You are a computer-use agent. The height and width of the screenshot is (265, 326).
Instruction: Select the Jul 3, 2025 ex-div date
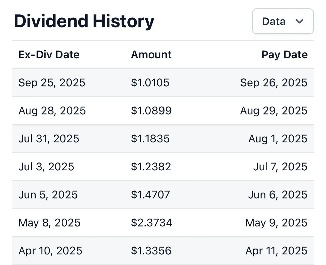coord(46,167)
